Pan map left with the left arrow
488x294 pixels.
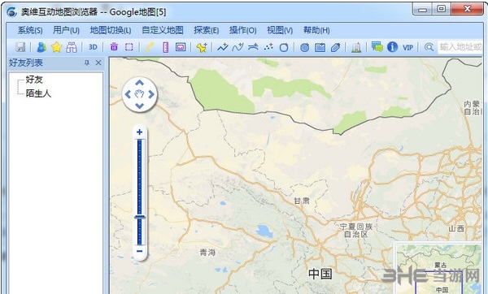point(128,94)
